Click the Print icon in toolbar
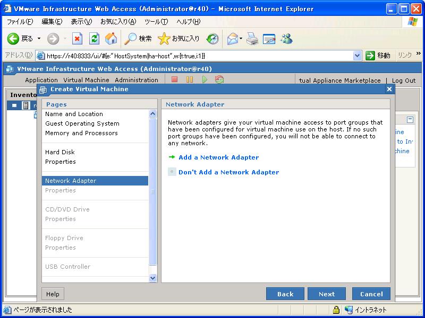 252,39
